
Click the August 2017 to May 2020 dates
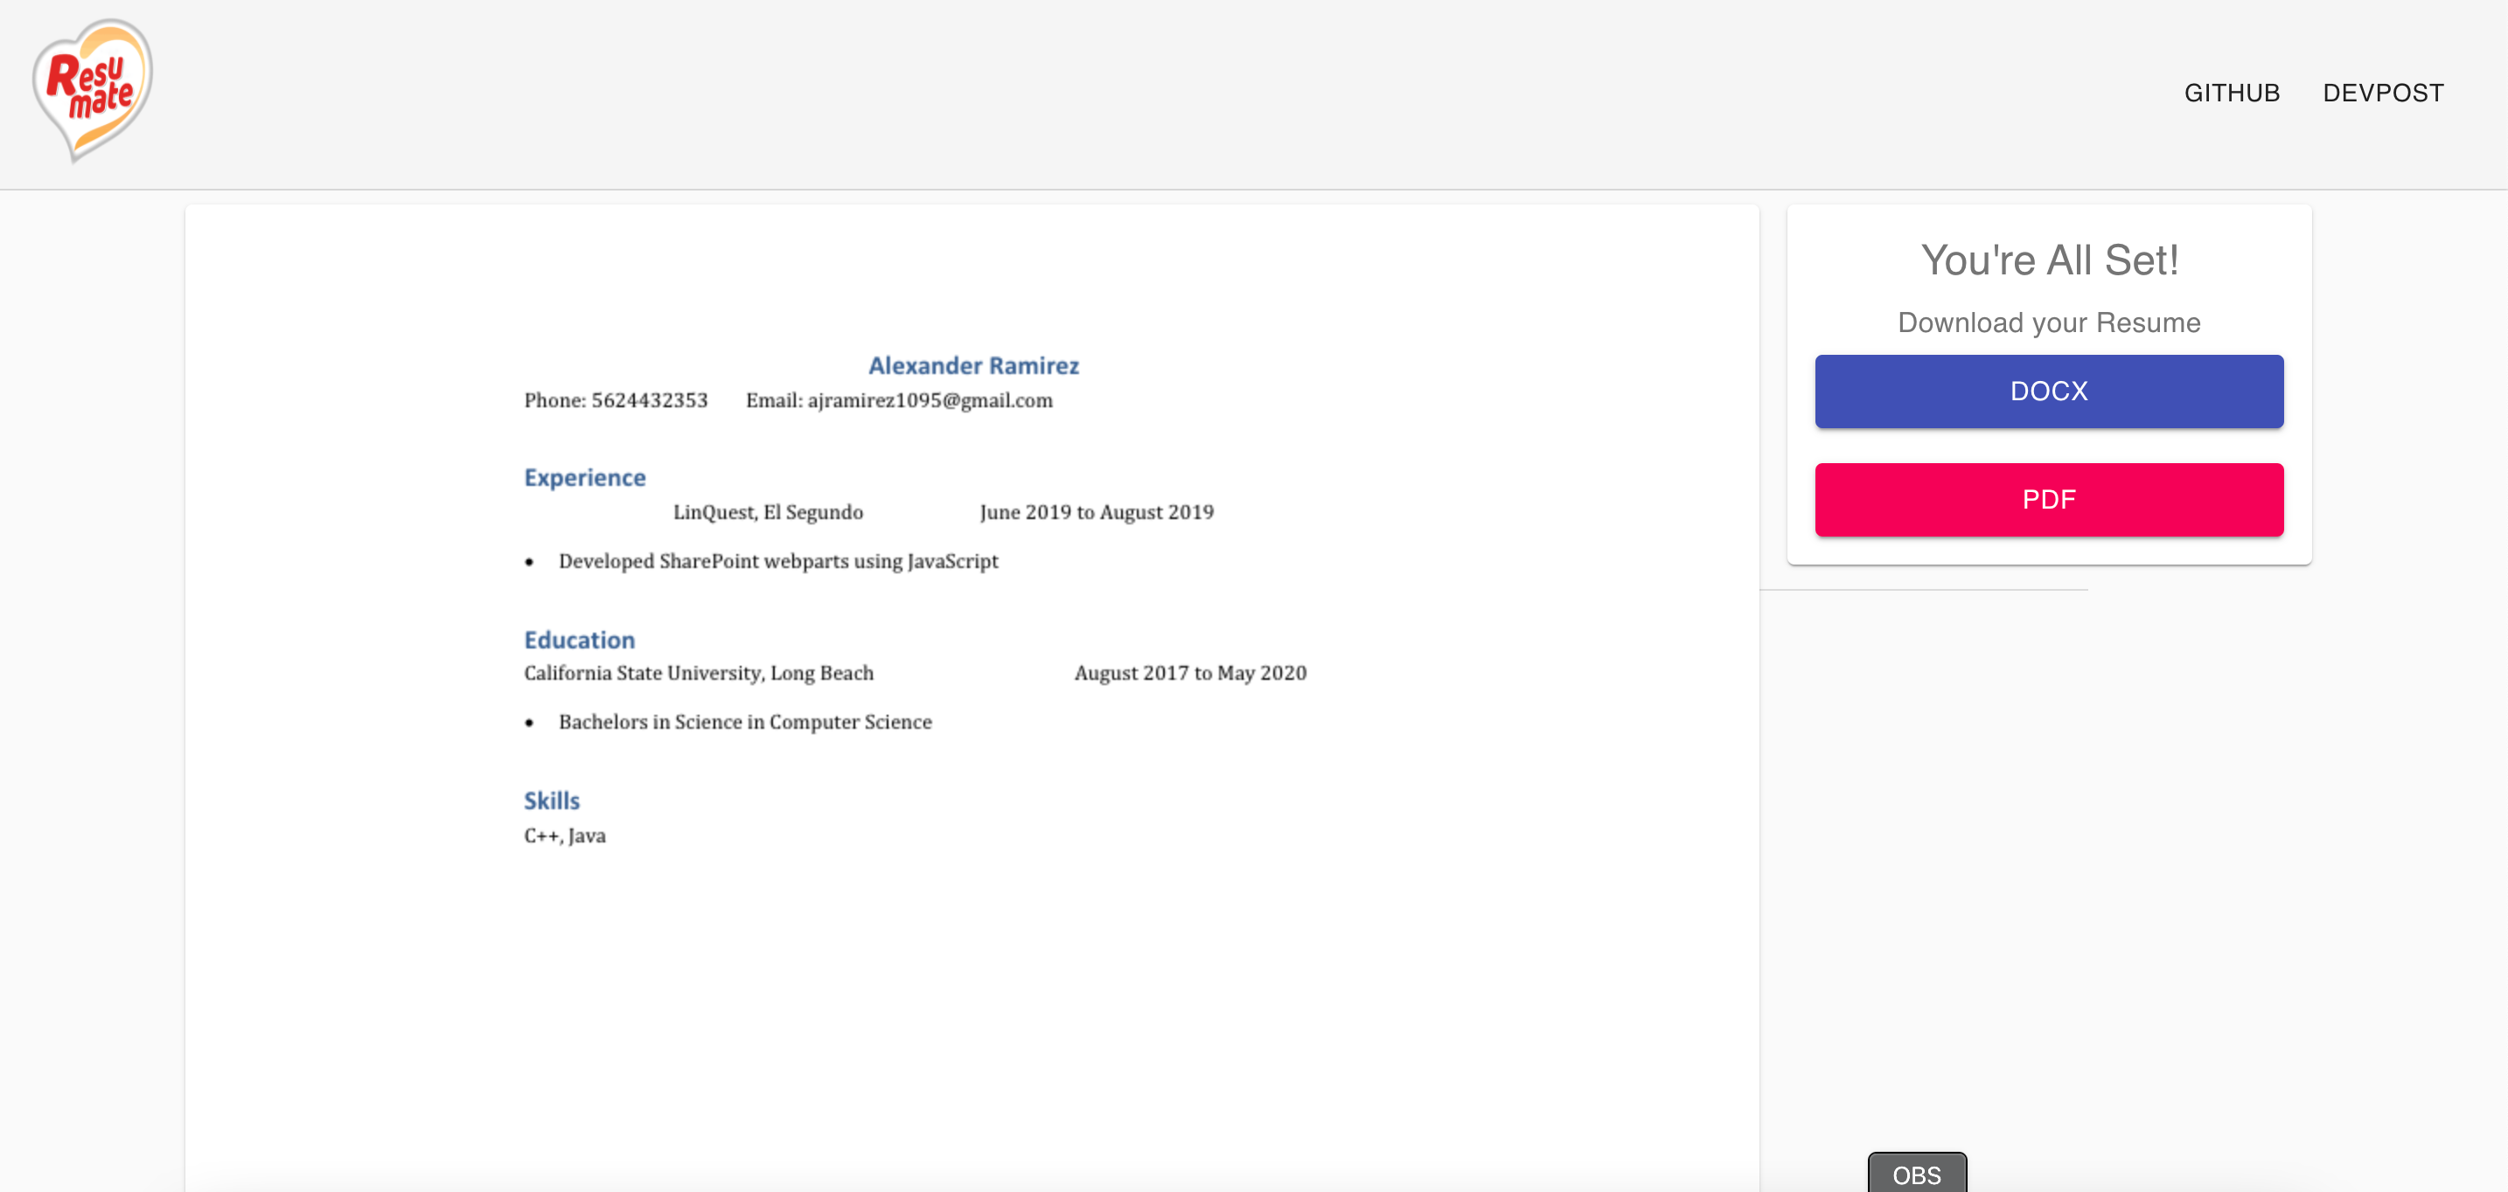[x=1190, y=674]
